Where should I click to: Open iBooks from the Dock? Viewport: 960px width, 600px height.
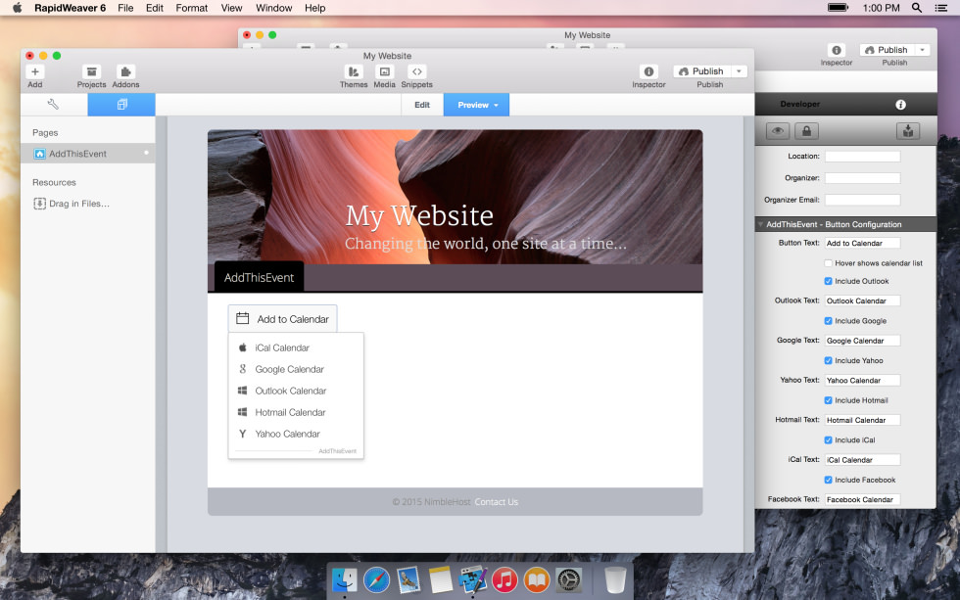click(x=537, y=579)
